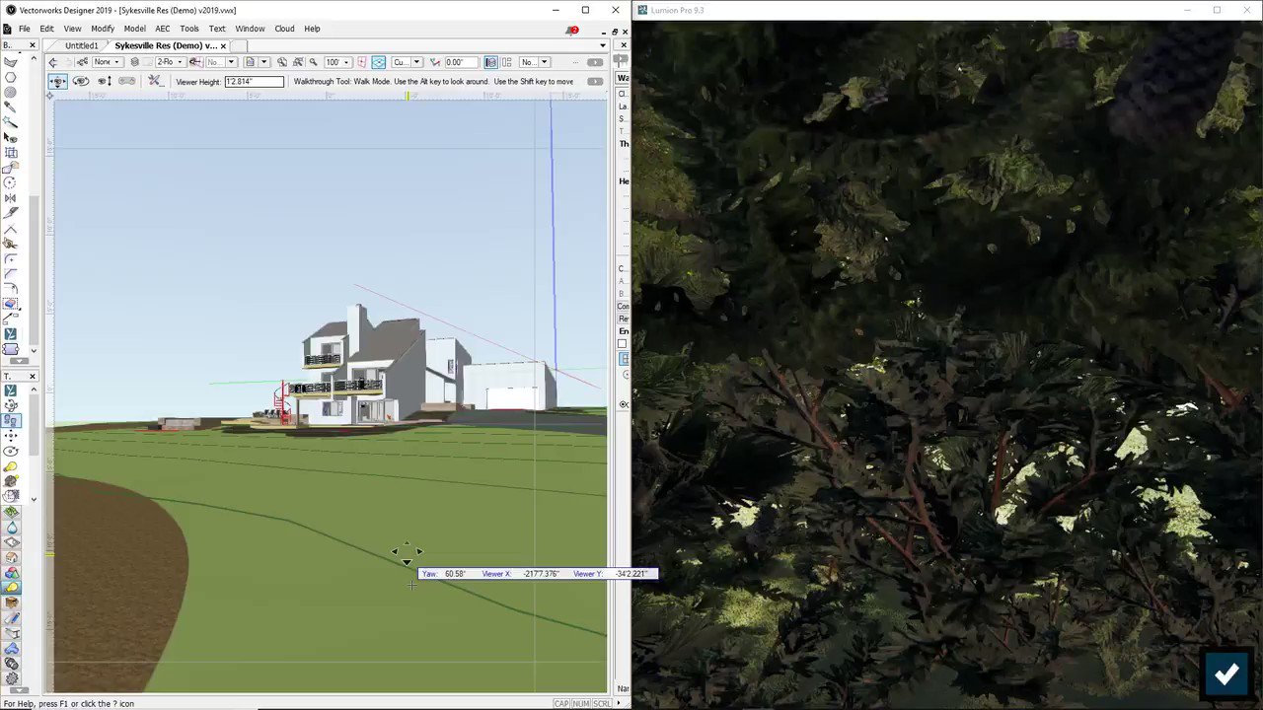Image resolution: width=1263 pixels, height=710 pixels.
Task: Open the AEC menu
Action: tap(162, 29)
